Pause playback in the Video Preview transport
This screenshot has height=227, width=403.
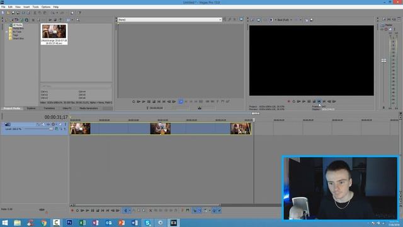(309, 102)
